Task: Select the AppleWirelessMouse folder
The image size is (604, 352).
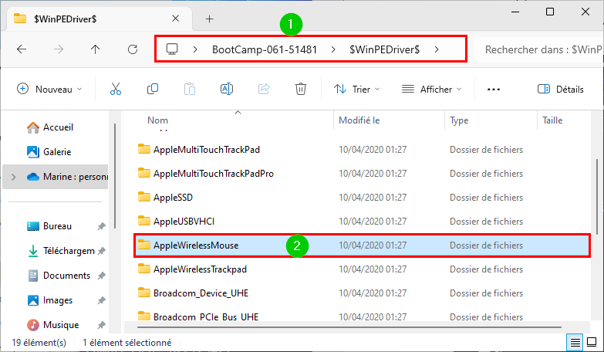Action: [362, 245]
